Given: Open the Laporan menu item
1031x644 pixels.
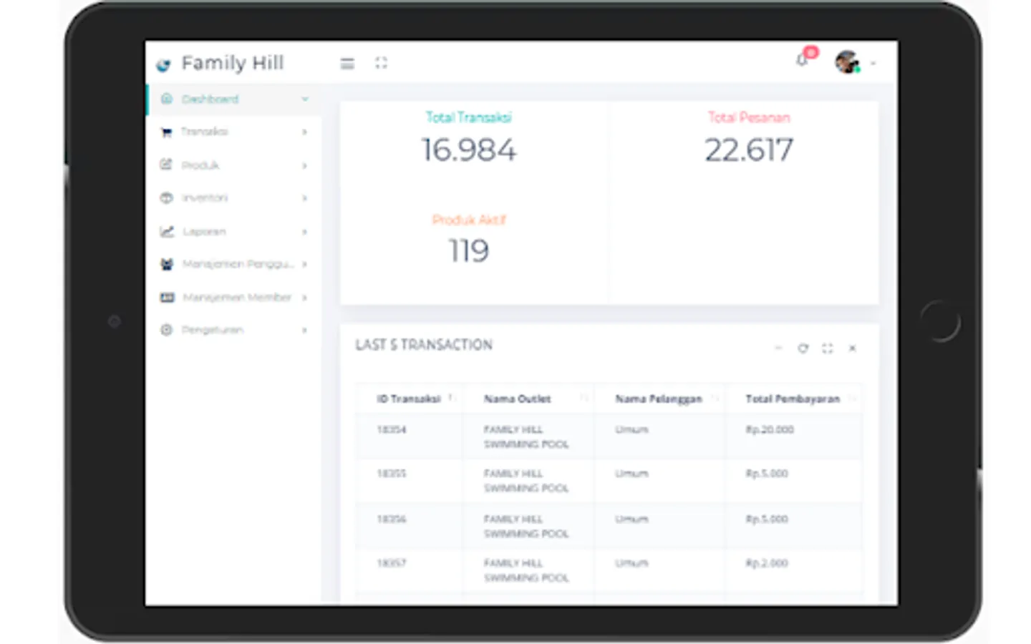Looking at the screenshot, I should click(234, 231).
